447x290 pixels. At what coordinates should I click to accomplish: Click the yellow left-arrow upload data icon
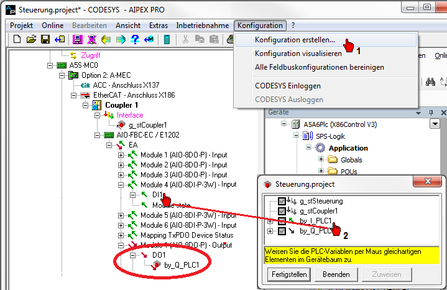tap(106, 39)
